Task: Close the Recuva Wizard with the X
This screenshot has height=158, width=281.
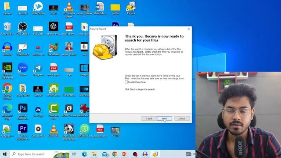Action: tap(188, 29)
